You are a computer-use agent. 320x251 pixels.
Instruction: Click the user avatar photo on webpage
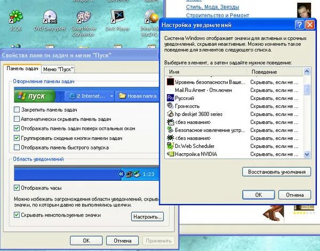click(x=304, y=10)
